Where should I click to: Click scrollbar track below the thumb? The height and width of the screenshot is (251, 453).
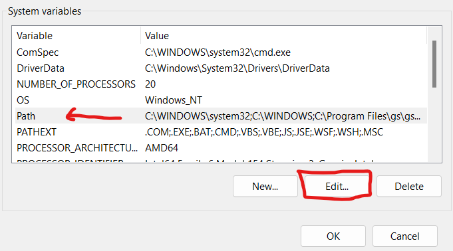[434, 124]
